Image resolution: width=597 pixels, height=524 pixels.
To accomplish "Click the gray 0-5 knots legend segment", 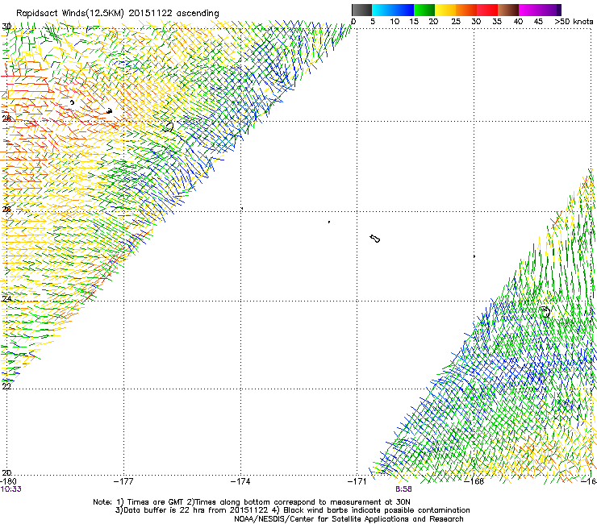I will pos(361,10).
